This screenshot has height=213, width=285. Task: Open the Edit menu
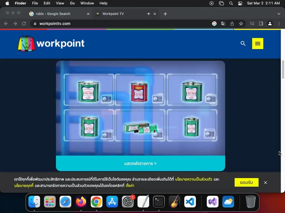pos(47,3)
